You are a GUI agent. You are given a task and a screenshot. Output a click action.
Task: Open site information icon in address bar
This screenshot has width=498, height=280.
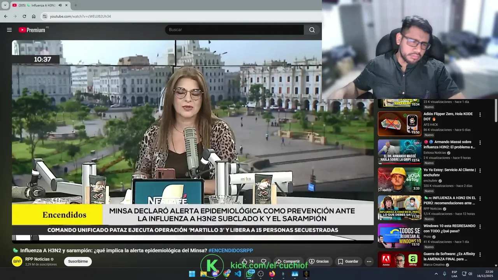pos(45,16)
